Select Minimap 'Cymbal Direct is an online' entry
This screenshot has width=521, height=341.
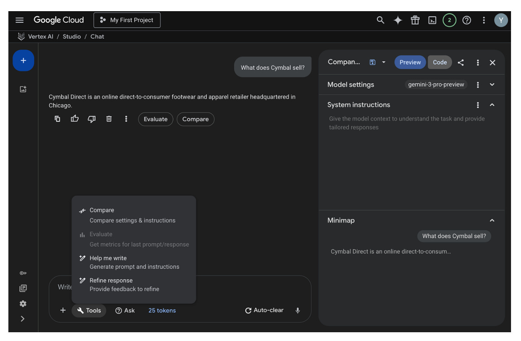(x=391, y=252)
